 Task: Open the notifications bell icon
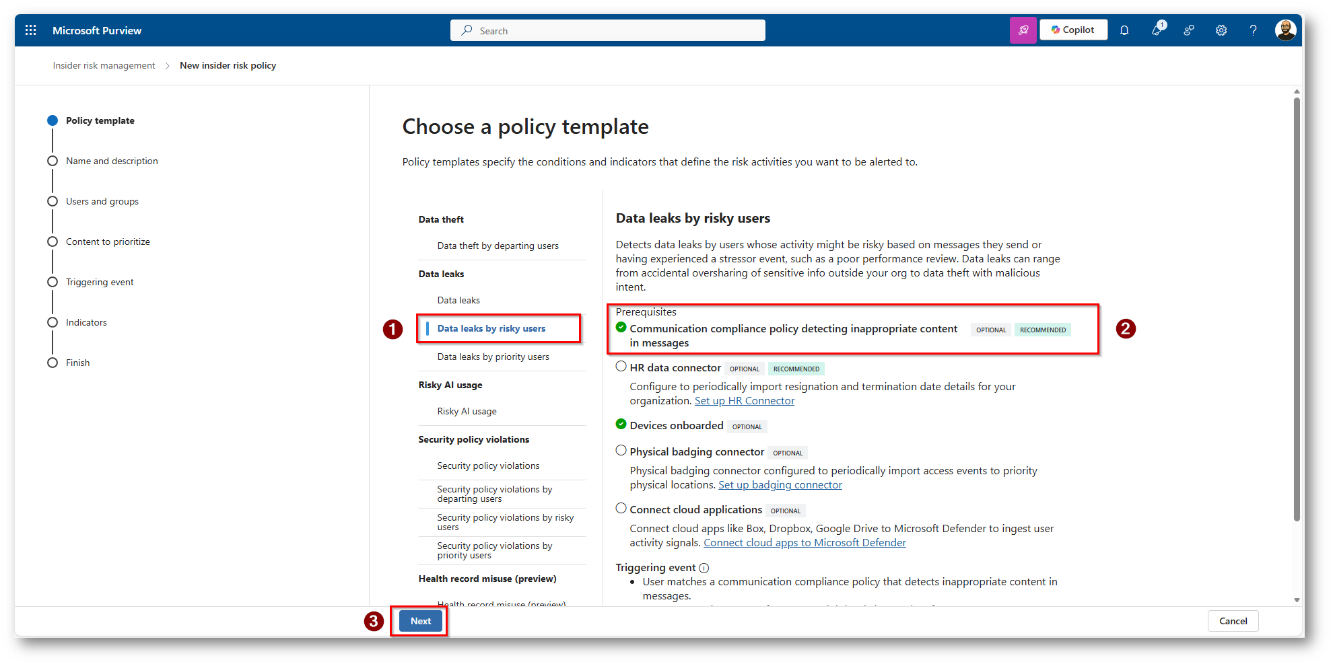(1124, 30)
